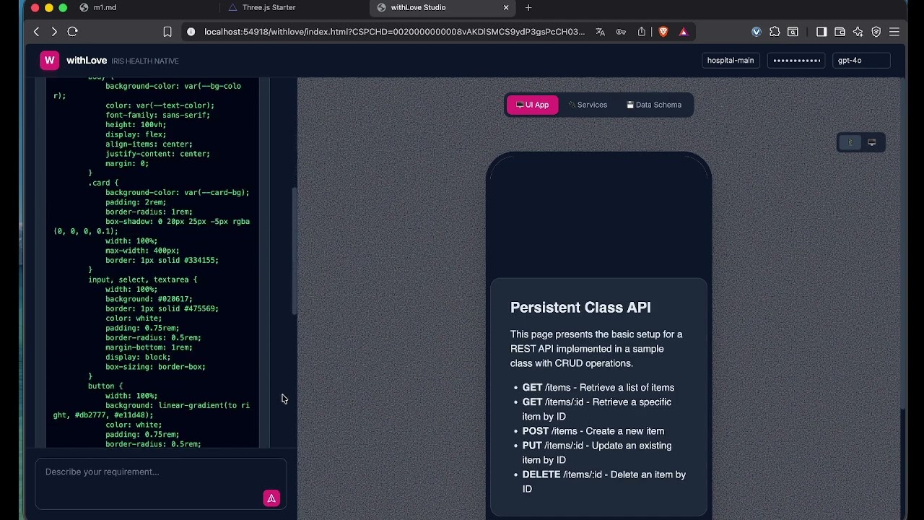The image size is (924, 520).
Task: Bookmark this page
Action: (x=167, y=32)
